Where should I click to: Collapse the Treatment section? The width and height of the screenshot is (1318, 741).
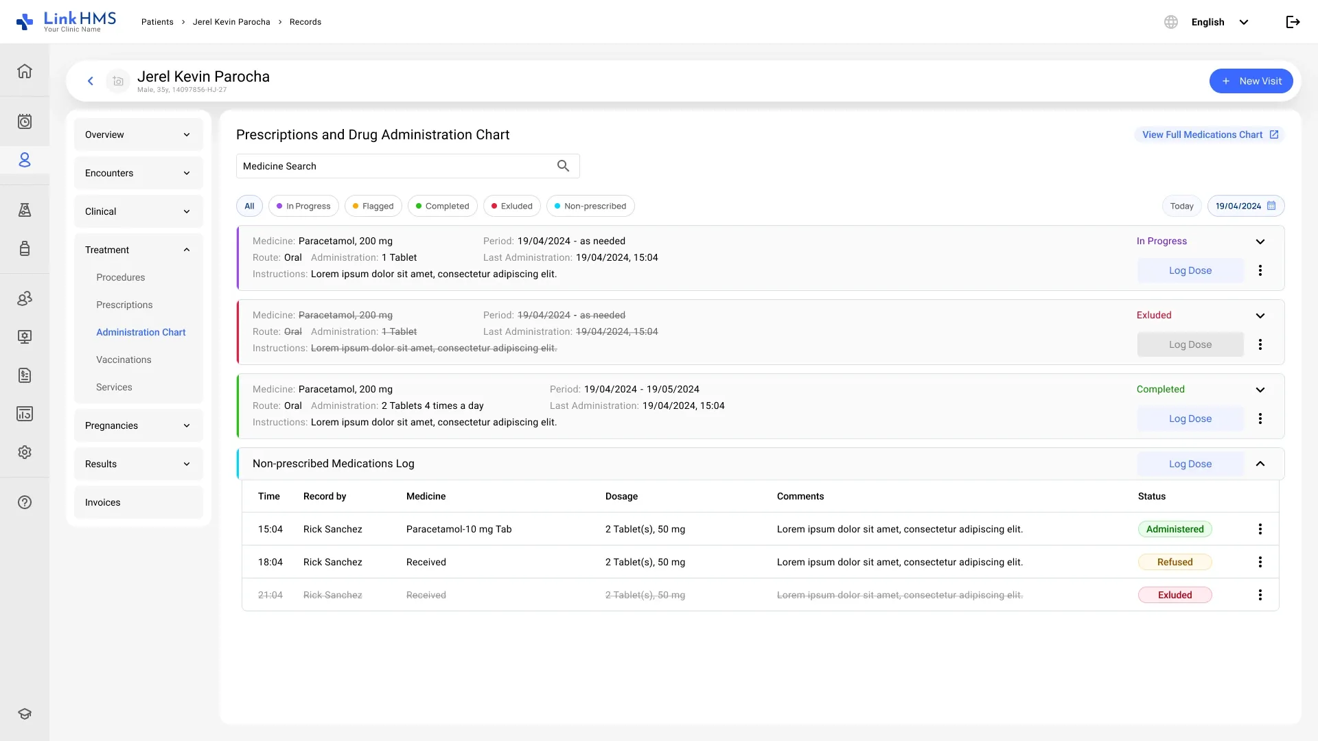point(139,250)
